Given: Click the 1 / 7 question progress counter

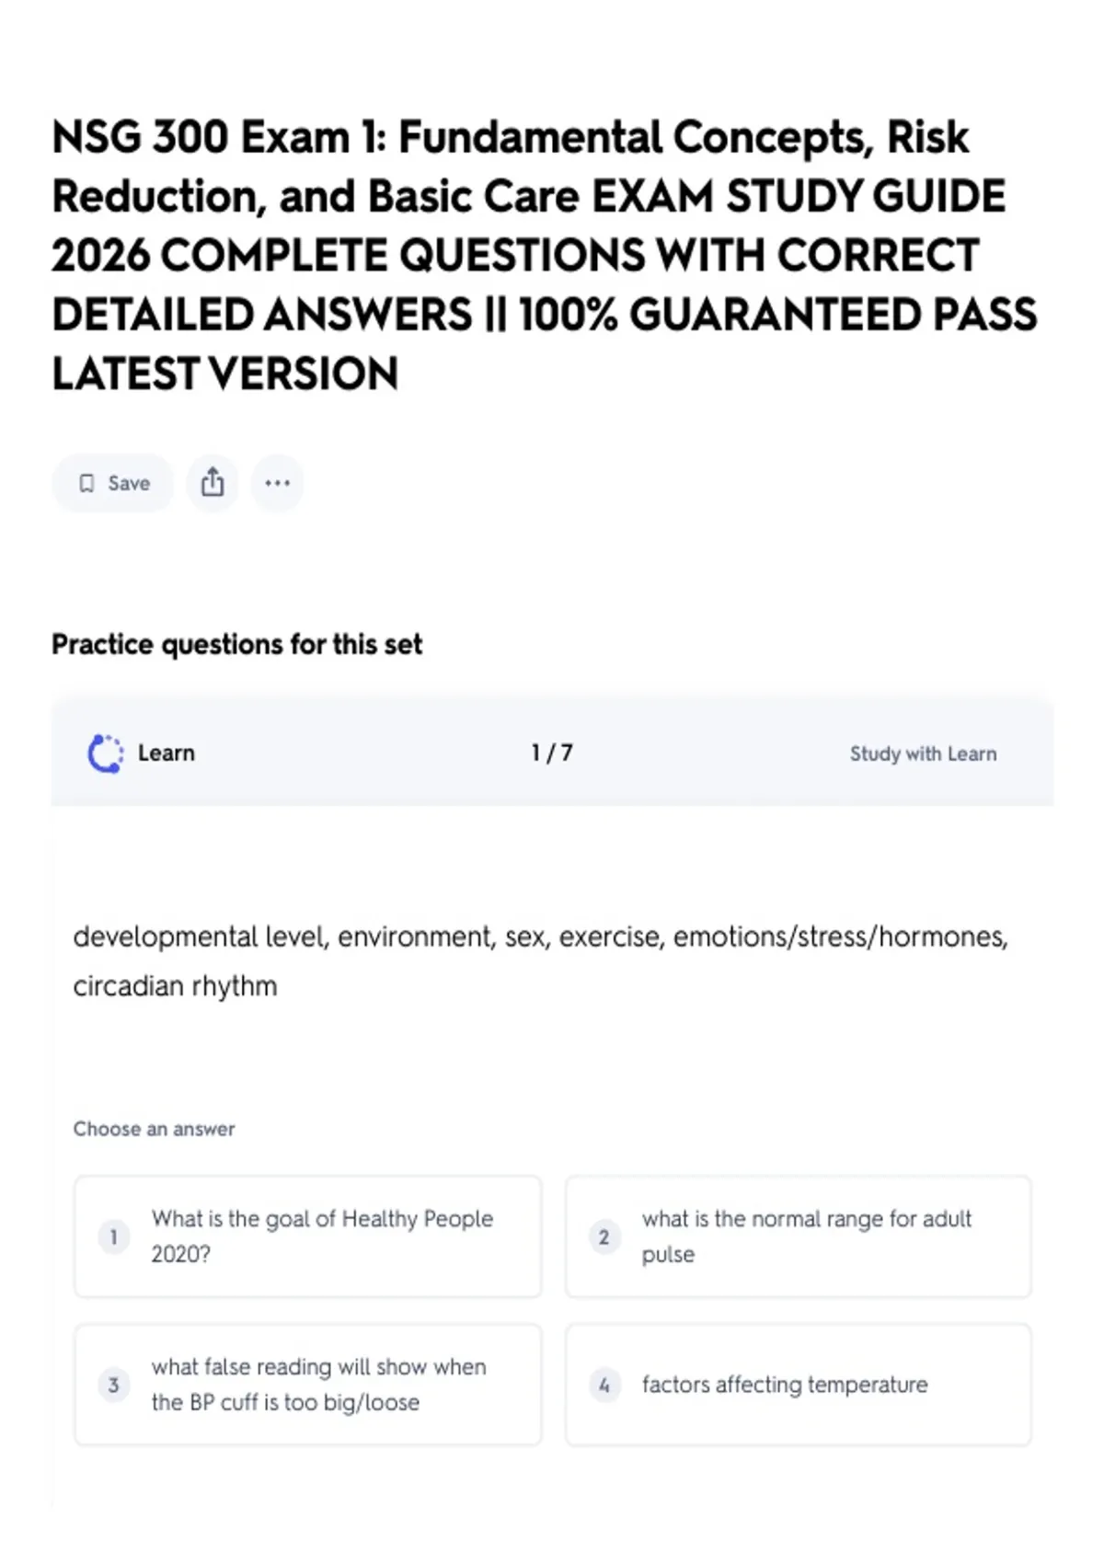Looking at the screenshot, I should pos(552,753).
